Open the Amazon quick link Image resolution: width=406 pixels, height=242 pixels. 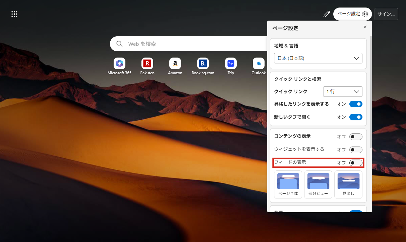175,67
